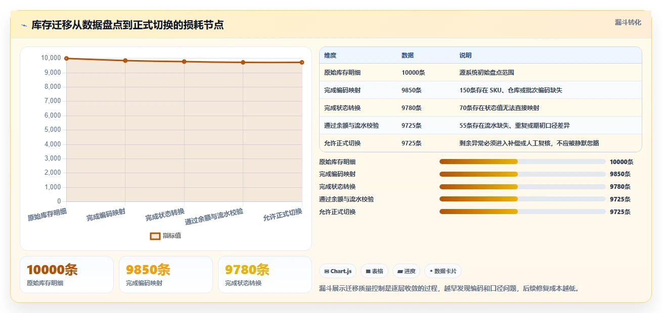Click the 原始库存明细 x-axis label on the chart
The height and width of the screenshot is (313, 662).
point(47,214)
